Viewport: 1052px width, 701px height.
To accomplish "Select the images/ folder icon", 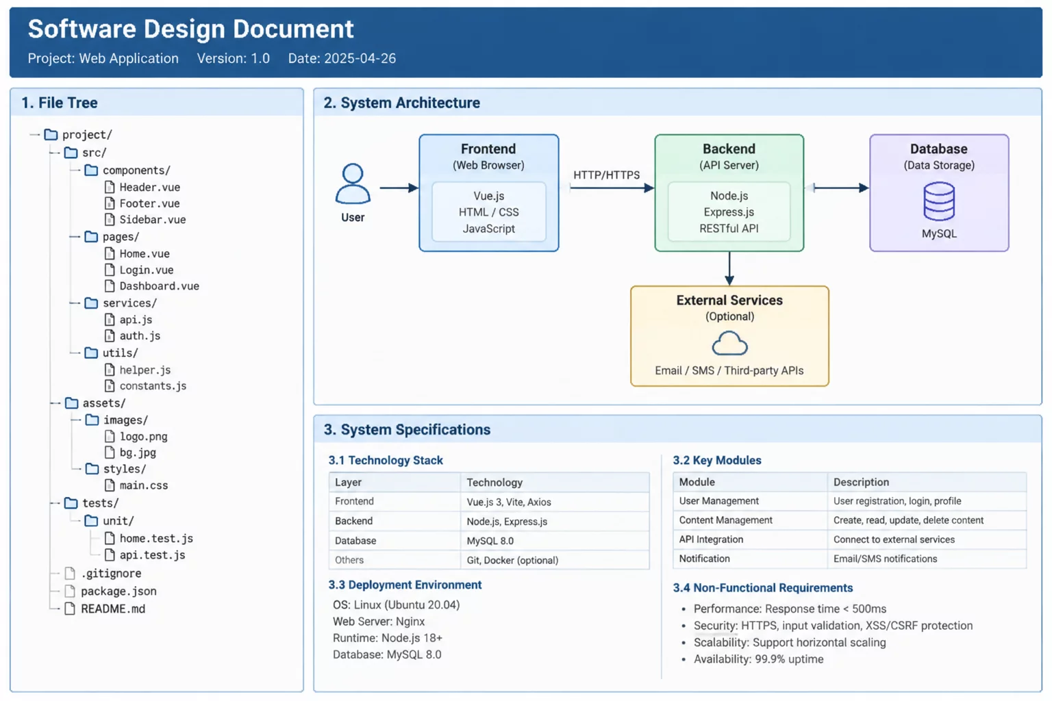I will click(92, 420).
